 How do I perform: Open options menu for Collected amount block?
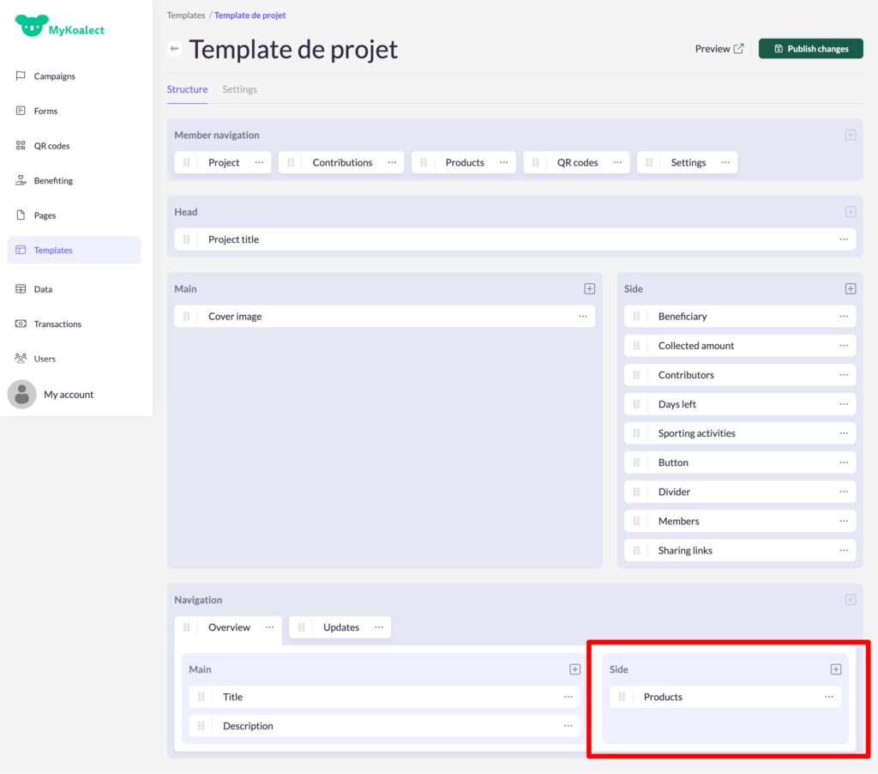844,346
